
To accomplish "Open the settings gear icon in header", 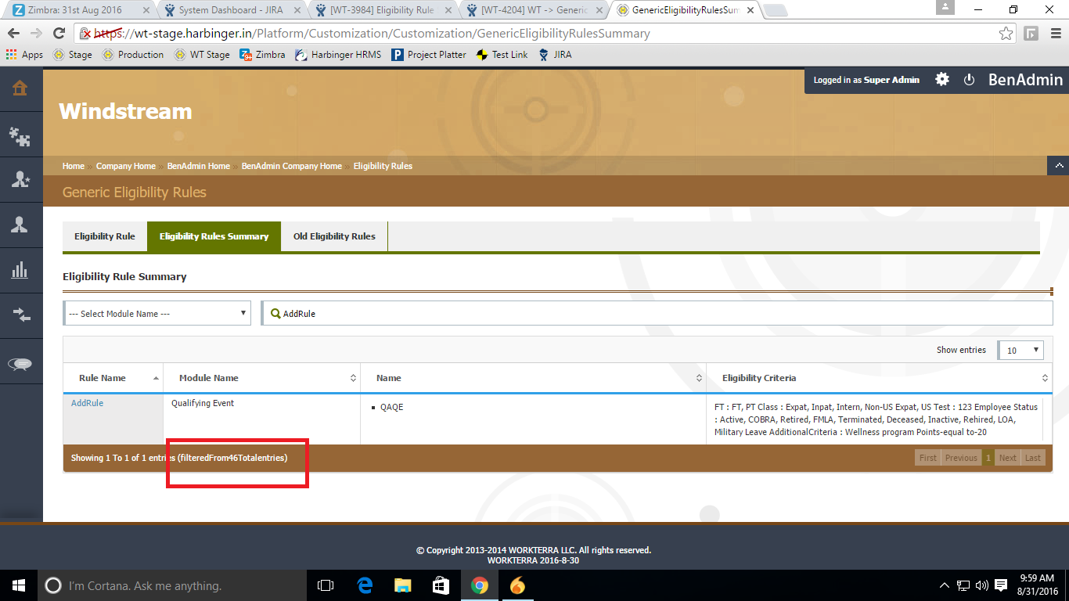I will [942, 79].
